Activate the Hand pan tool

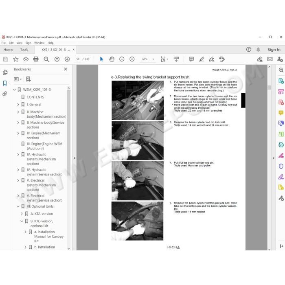[x=112, y=59]
